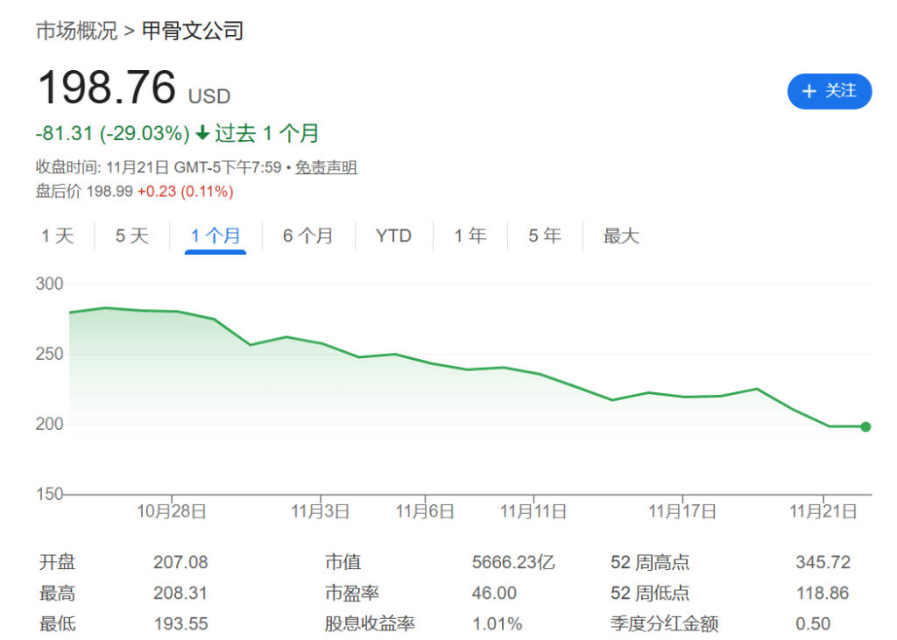
Task: Switch to the 最大 range tab
Action: pyautogui.click(x=621, y=236)
